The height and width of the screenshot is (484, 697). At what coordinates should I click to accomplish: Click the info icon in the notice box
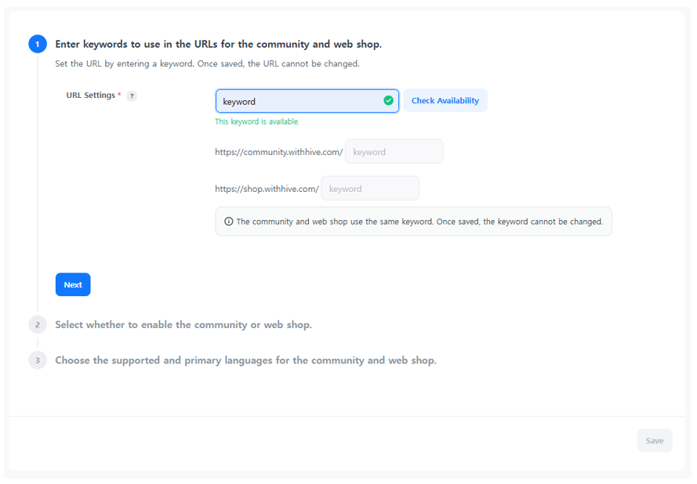coord(229,222)
